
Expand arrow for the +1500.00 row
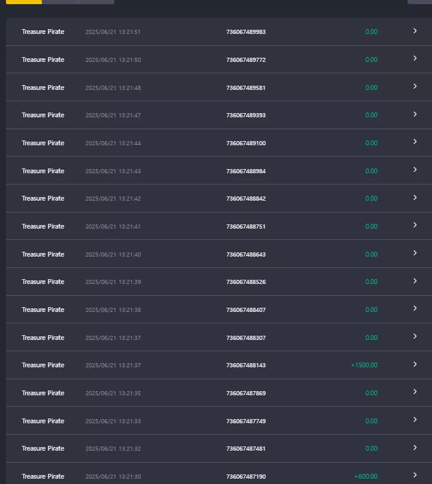pos(415,364)
